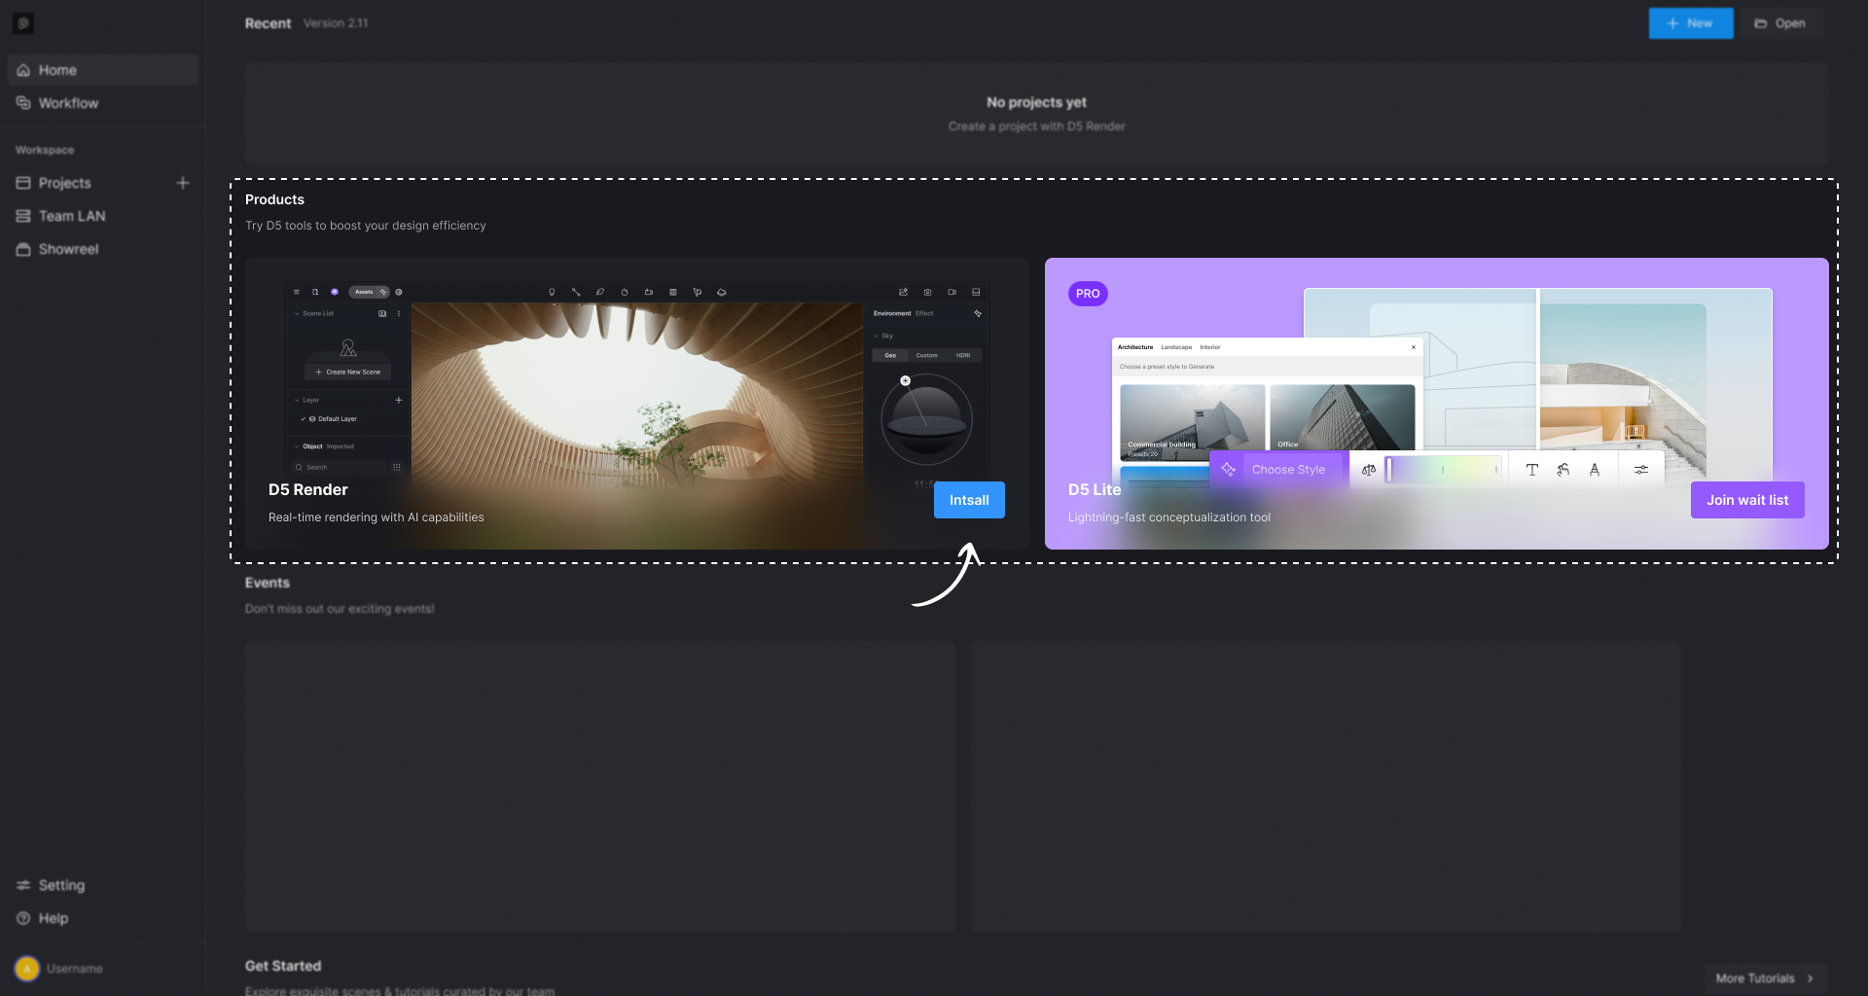Open the Home page in sidebar
The image size is (1868, 996).
click(103, 70)
